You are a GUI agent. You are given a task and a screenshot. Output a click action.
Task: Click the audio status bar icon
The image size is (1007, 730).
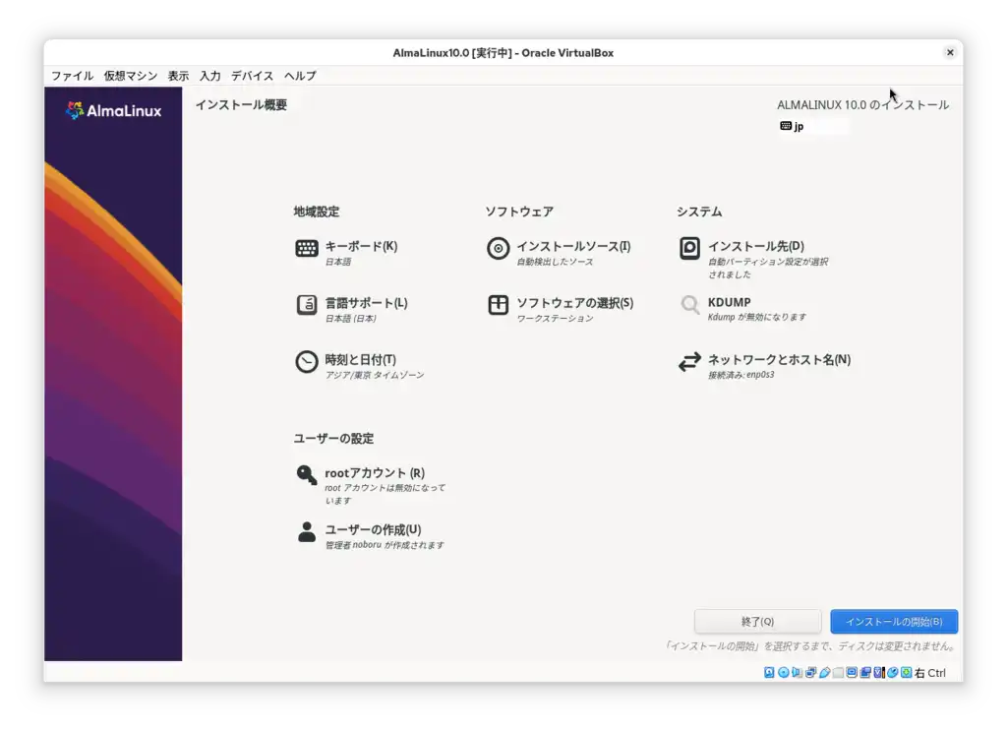point(793,673)
